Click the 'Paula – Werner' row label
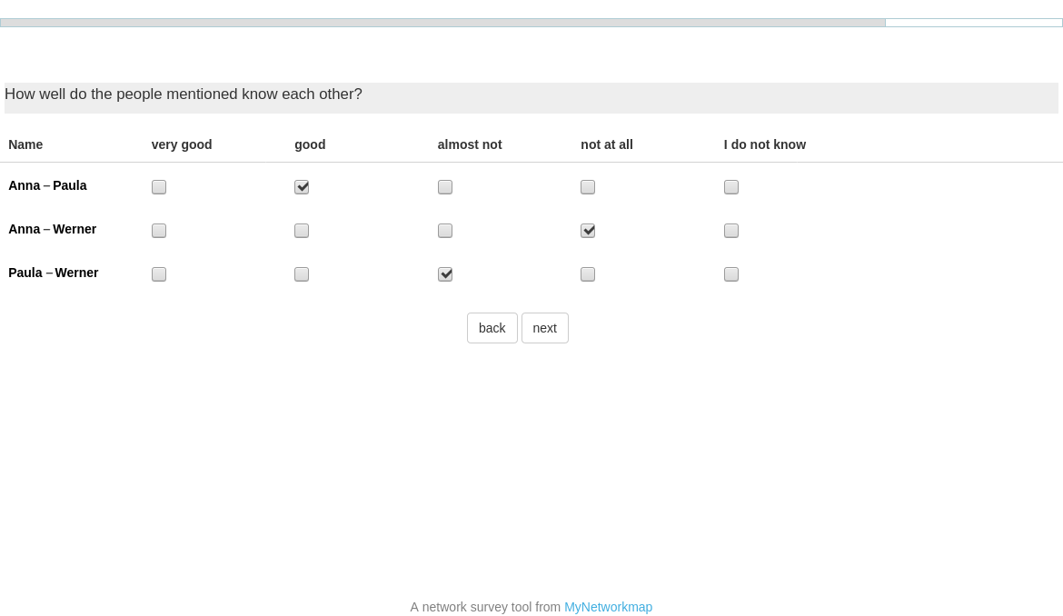 (x=54, y=273)
